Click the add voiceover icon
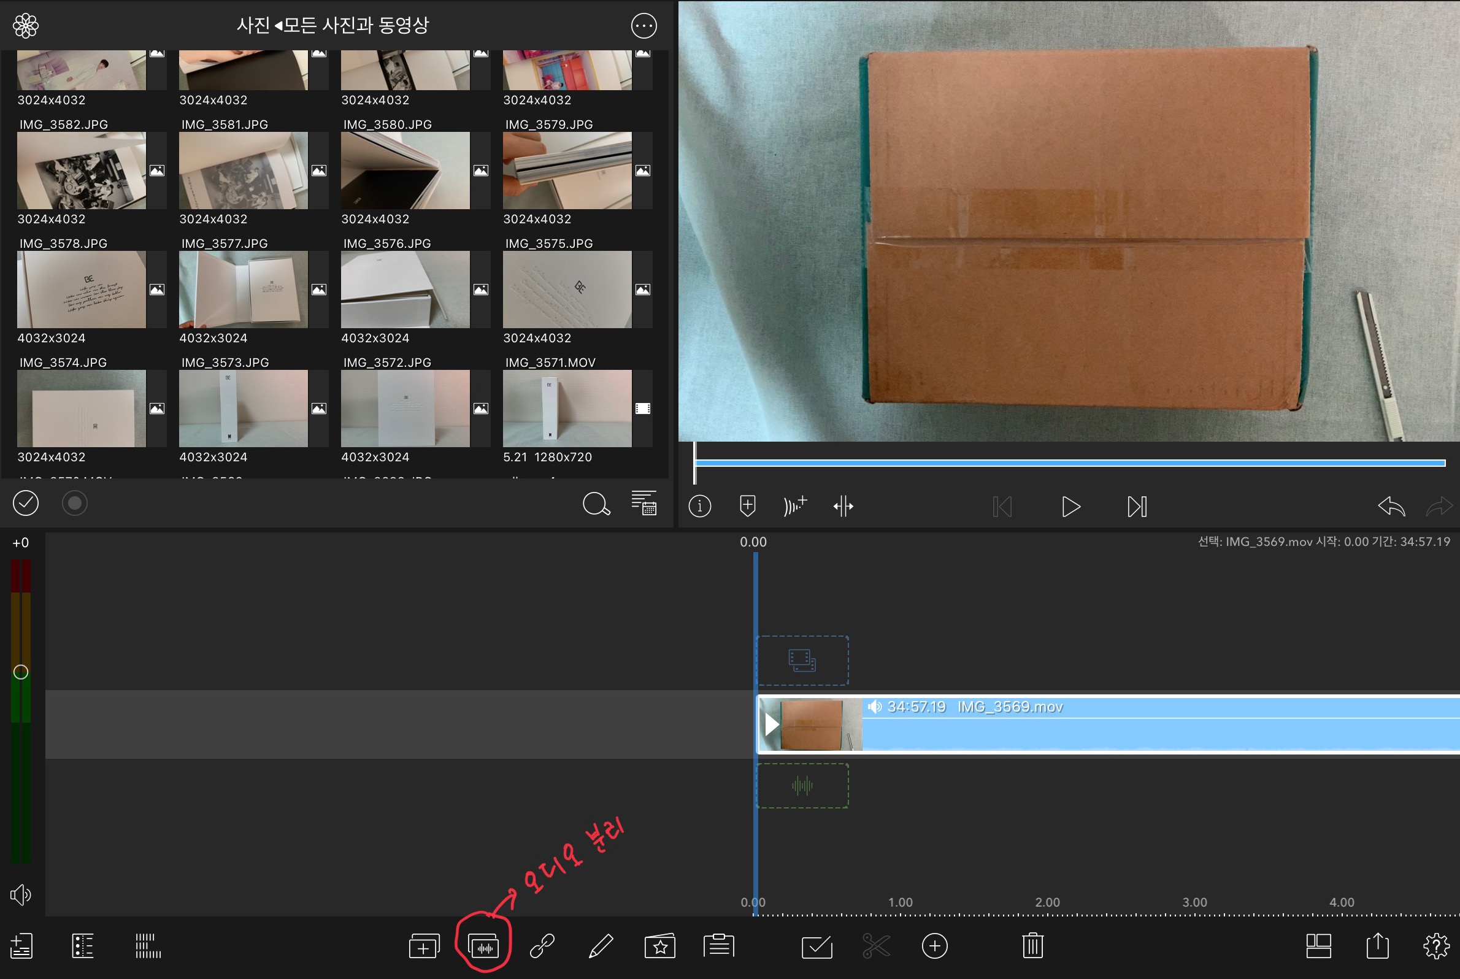Image resolution: width=1460 pixels, height=979 pixels. [795, 505]
